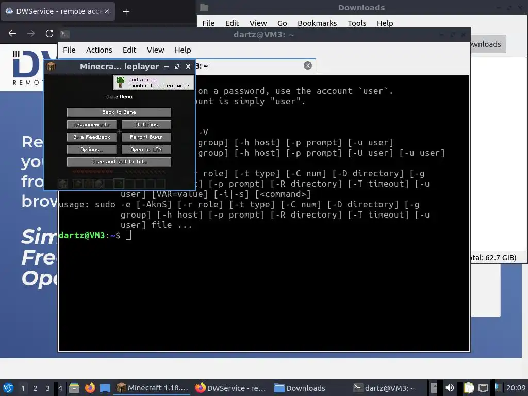
Task: Switch to DWService Firefox taskbar entry
Action: coord(232,388)
